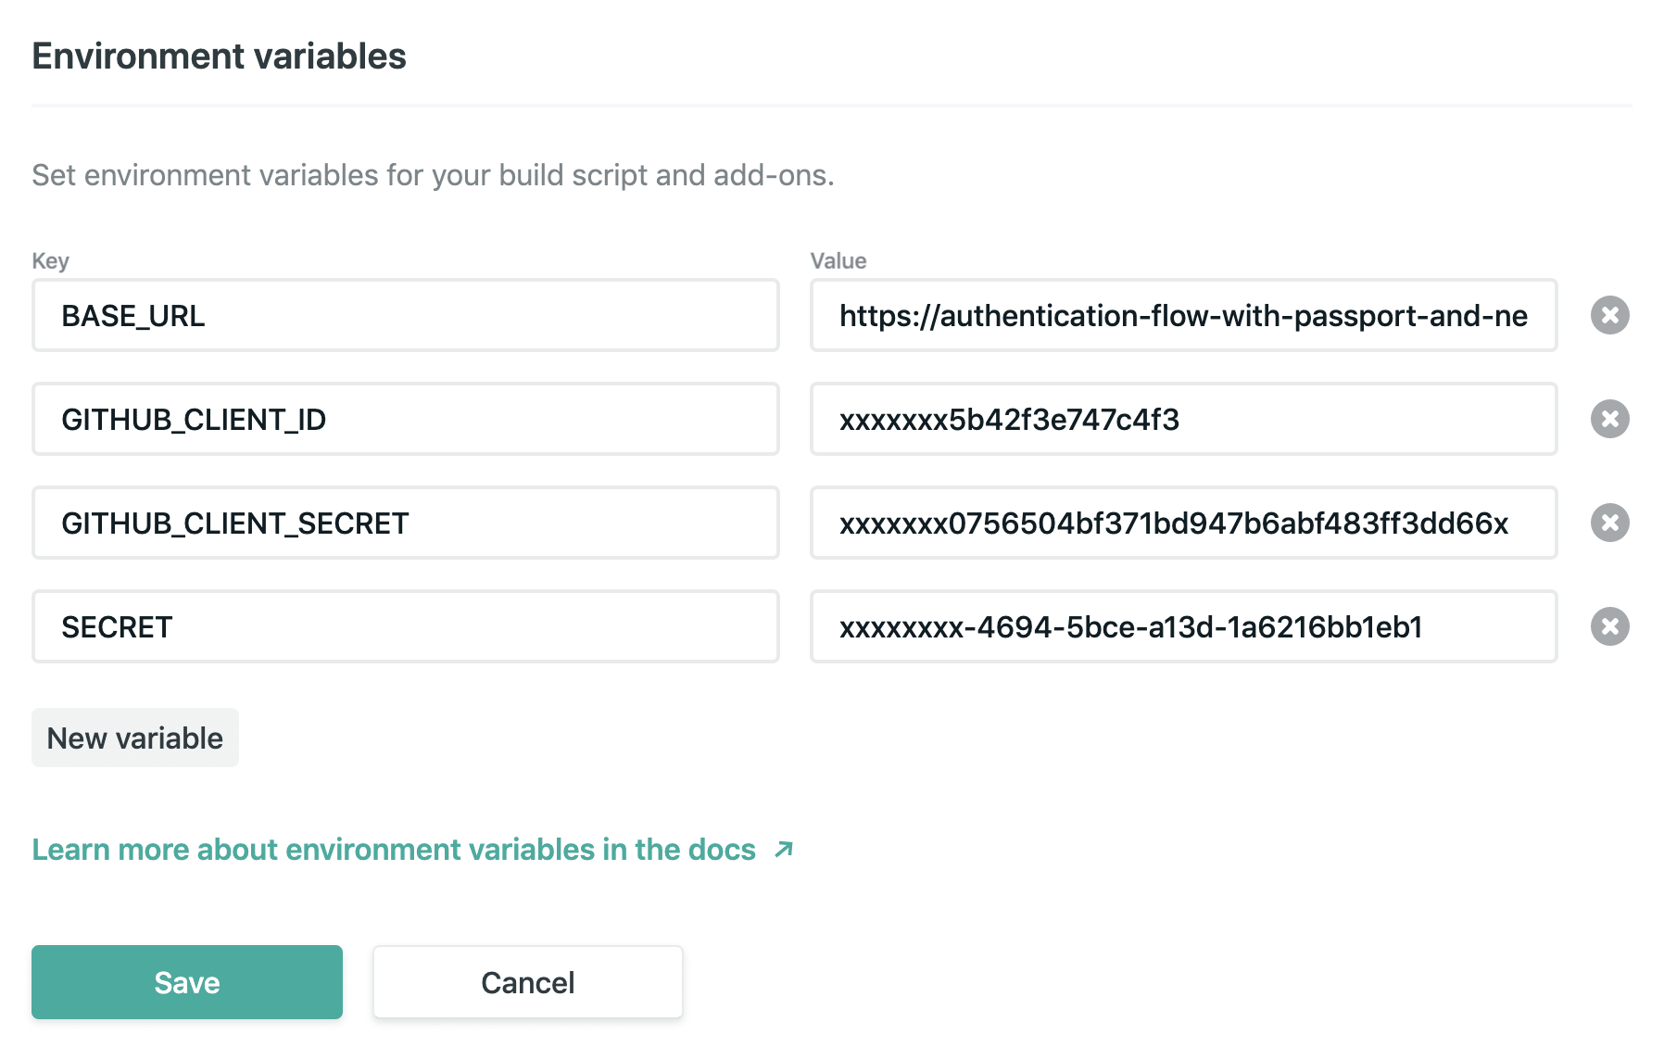Delete the SECRET variable with its X icon
Image resolution: width=1664 pixels, height=1047 pixels.
pyautogui.click(x=1609, y=626)
